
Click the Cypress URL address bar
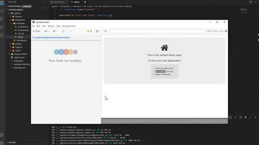(157, 31)
